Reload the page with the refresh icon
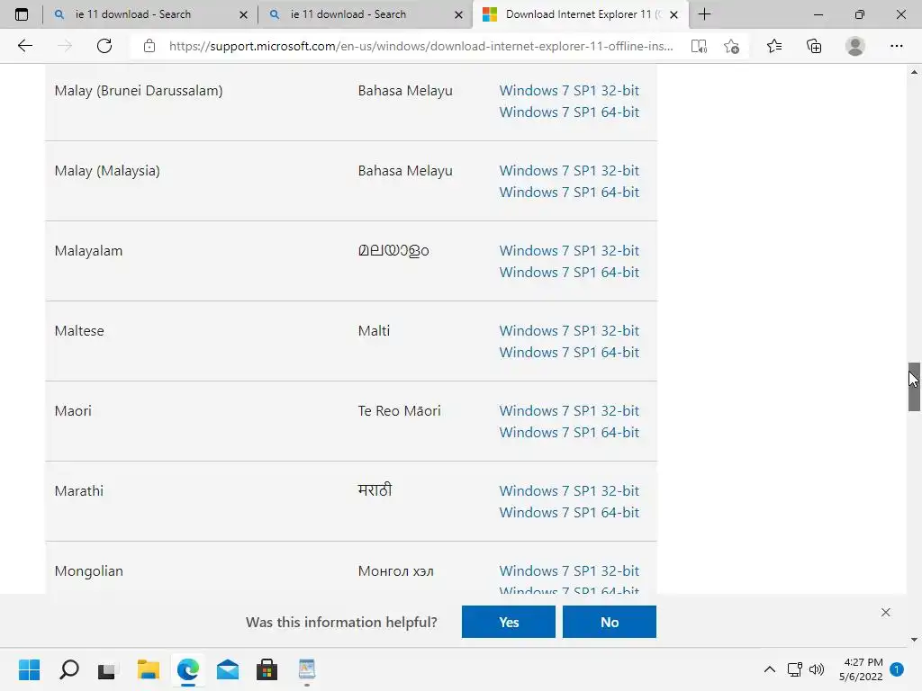The height and width of the screenshot is (691, 922). (104, 46)
